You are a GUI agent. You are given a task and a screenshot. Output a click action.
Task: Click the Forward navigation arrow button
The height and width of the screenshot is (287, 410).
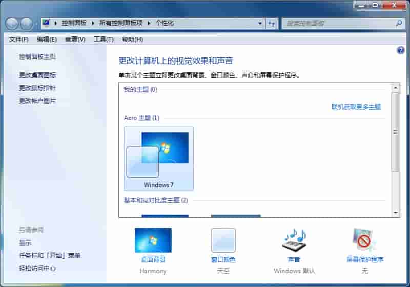(x=27, y=24)
